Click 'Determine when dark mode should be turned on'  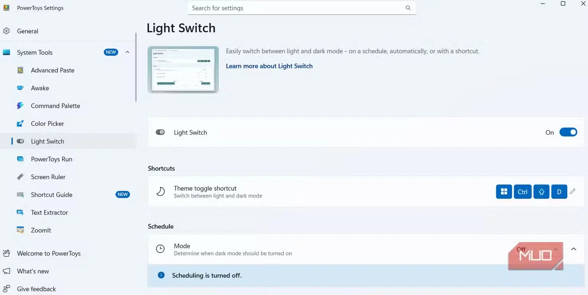pyautogui.click(x=233, y=253)
